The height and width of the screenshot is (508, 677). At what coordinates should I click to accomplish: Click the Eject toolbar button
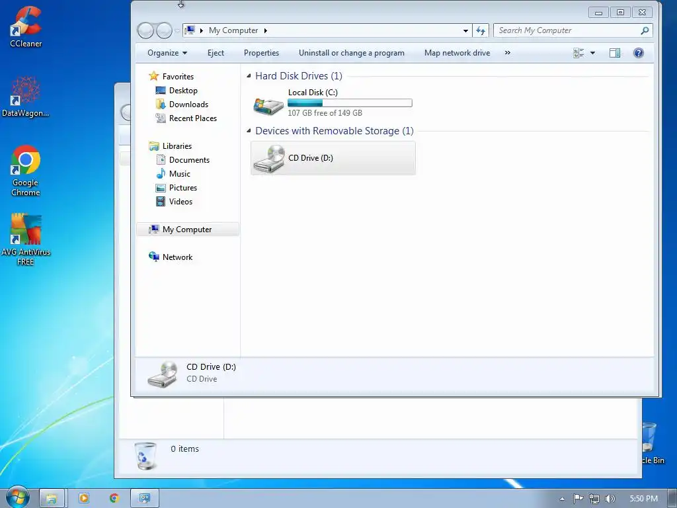(x=216, y=53)
